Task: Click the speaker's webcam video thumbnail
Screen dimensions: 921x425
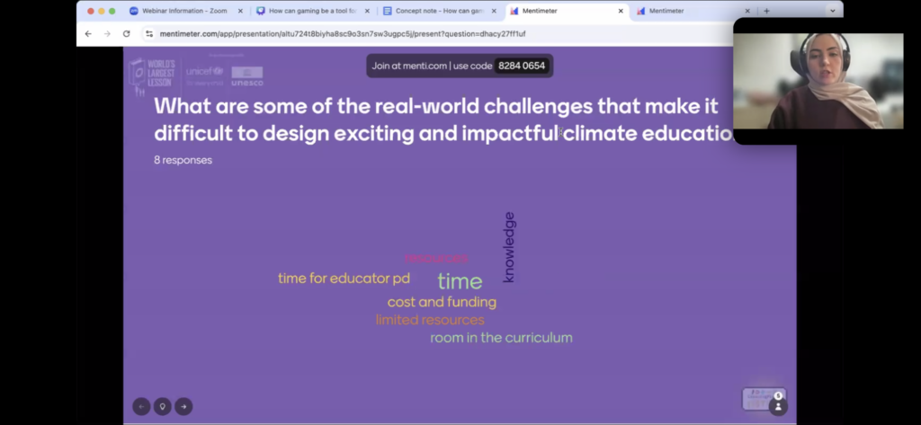Action: pos(818,81)
